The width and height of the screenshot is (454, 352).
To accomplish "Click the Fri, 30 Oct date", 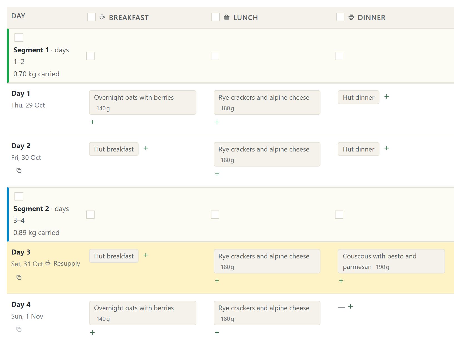I will tap(26, 158).
